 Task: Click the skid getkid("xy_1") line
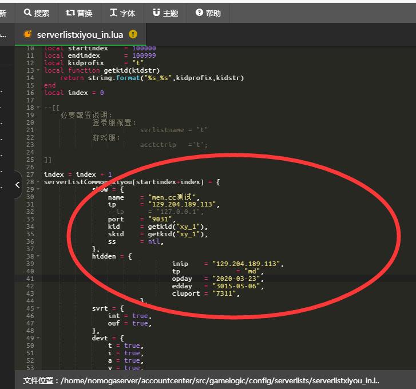(x=158, y=234)
